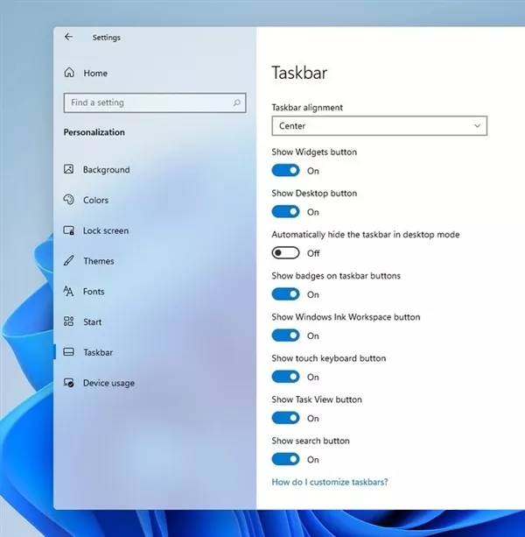Click the Themes brush icon
This screenshot has height=537, width=525.
click(x=68, y=261)
